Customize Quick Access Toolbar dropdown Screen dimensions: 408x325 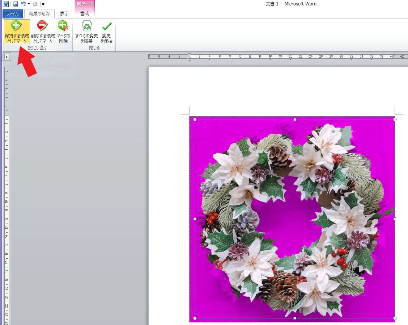pyautogui.click(x=43, y=4)
